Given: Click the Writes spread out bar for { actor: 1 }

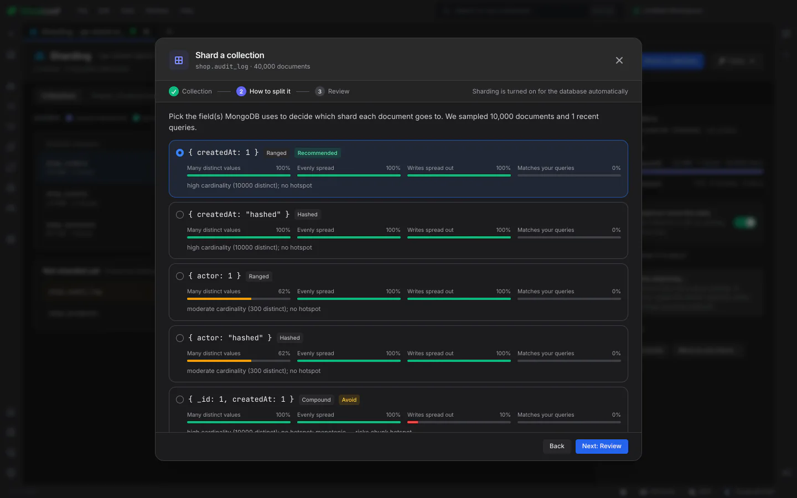Looking at the screenshot, I should 459,299.
